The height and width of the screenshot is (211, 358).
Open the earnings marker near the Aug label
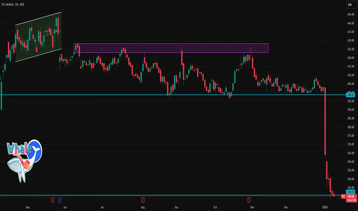(143, 200)
